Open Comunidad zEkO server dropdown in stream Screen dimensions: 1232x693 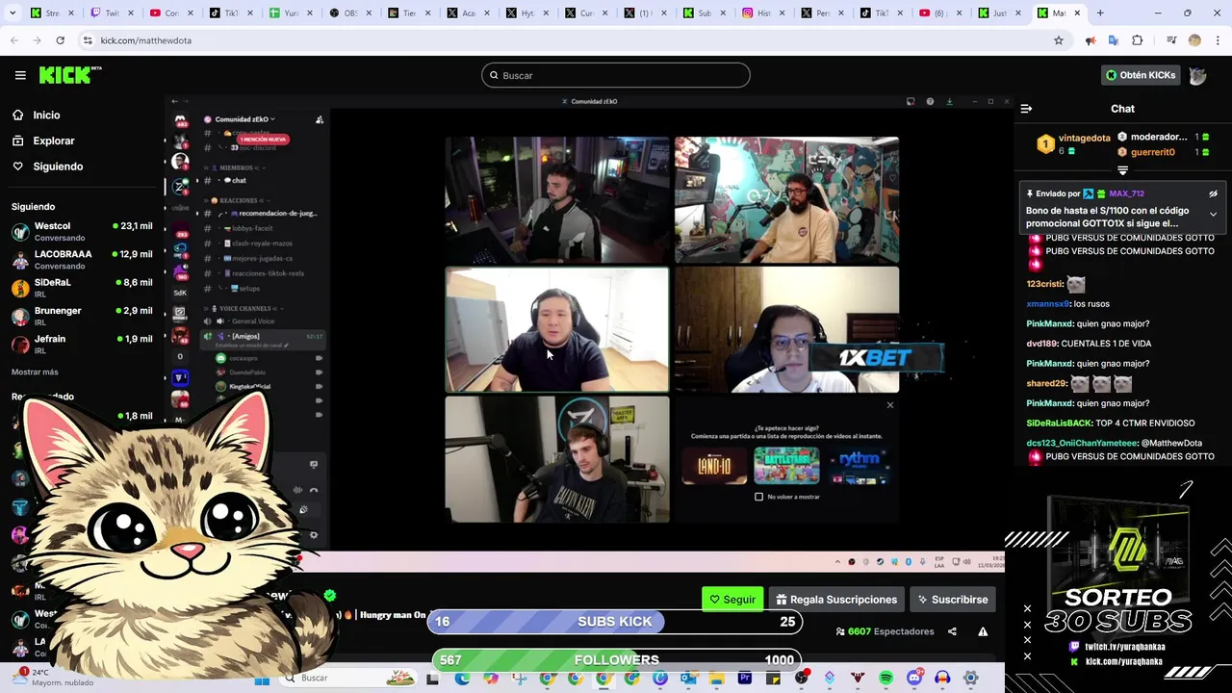[244, 119]
